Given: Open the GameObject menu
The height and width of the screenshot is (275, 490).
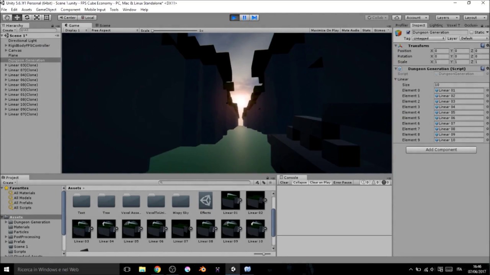Looking at the screenshot, I should [x=46, y=10].
